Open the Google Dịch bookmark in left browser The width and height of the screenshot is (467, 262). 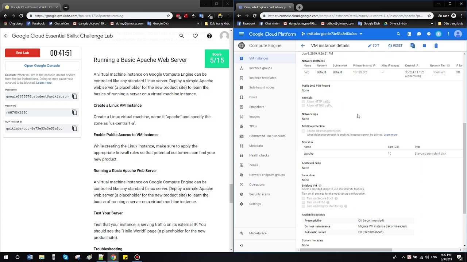(x=158, y=24)
